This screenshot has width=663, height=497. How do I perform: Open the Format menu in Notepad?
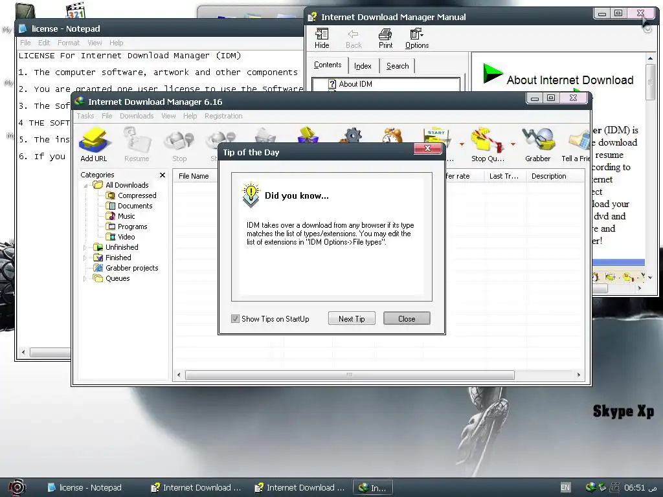(69, 43)
